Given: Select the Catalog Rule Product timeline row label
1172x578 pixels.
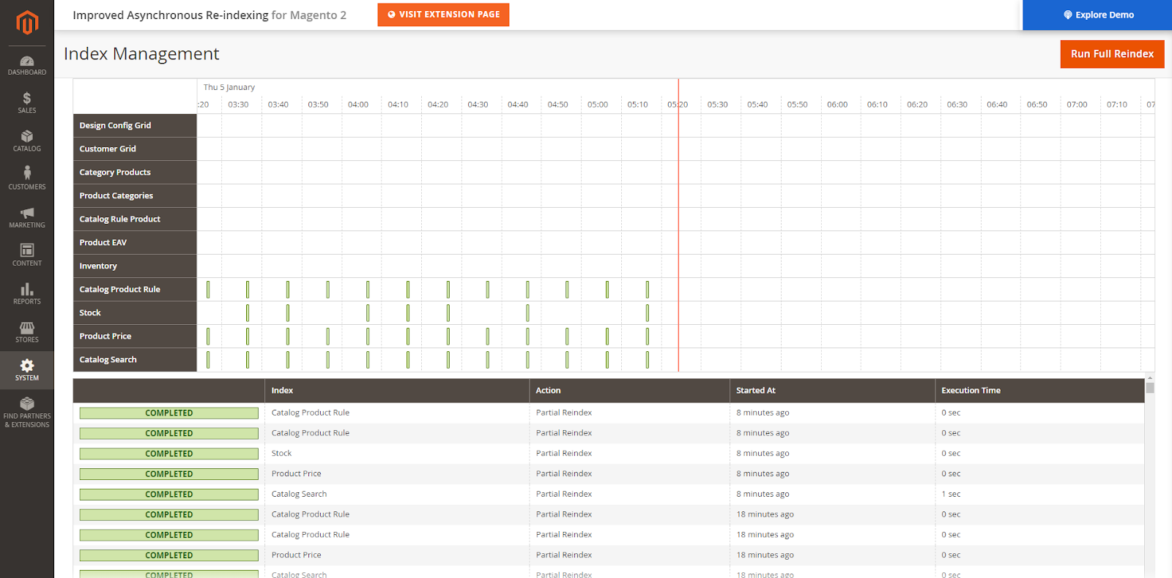Looking at the screenshot, I should pyautogui.click(x=135, y=219).
